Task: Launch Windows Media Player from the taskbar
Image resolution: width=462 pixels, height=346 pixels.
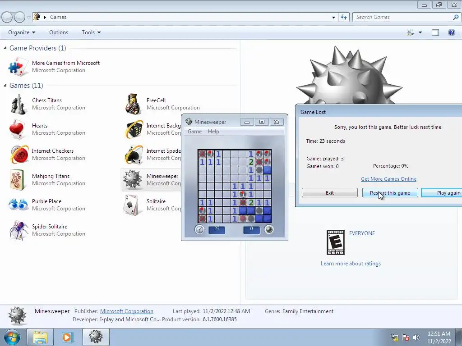Action: pos(67,337)
